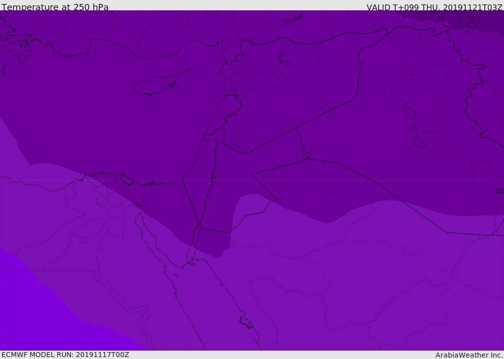Click the Cyprus island outline on map
Viewport: 504px width, 359px height.
161,83
